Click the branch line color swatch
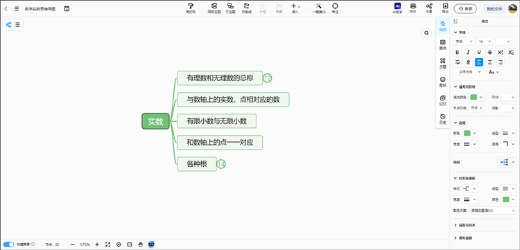This screenshot has height=250, width=520. tap(505, 199)
